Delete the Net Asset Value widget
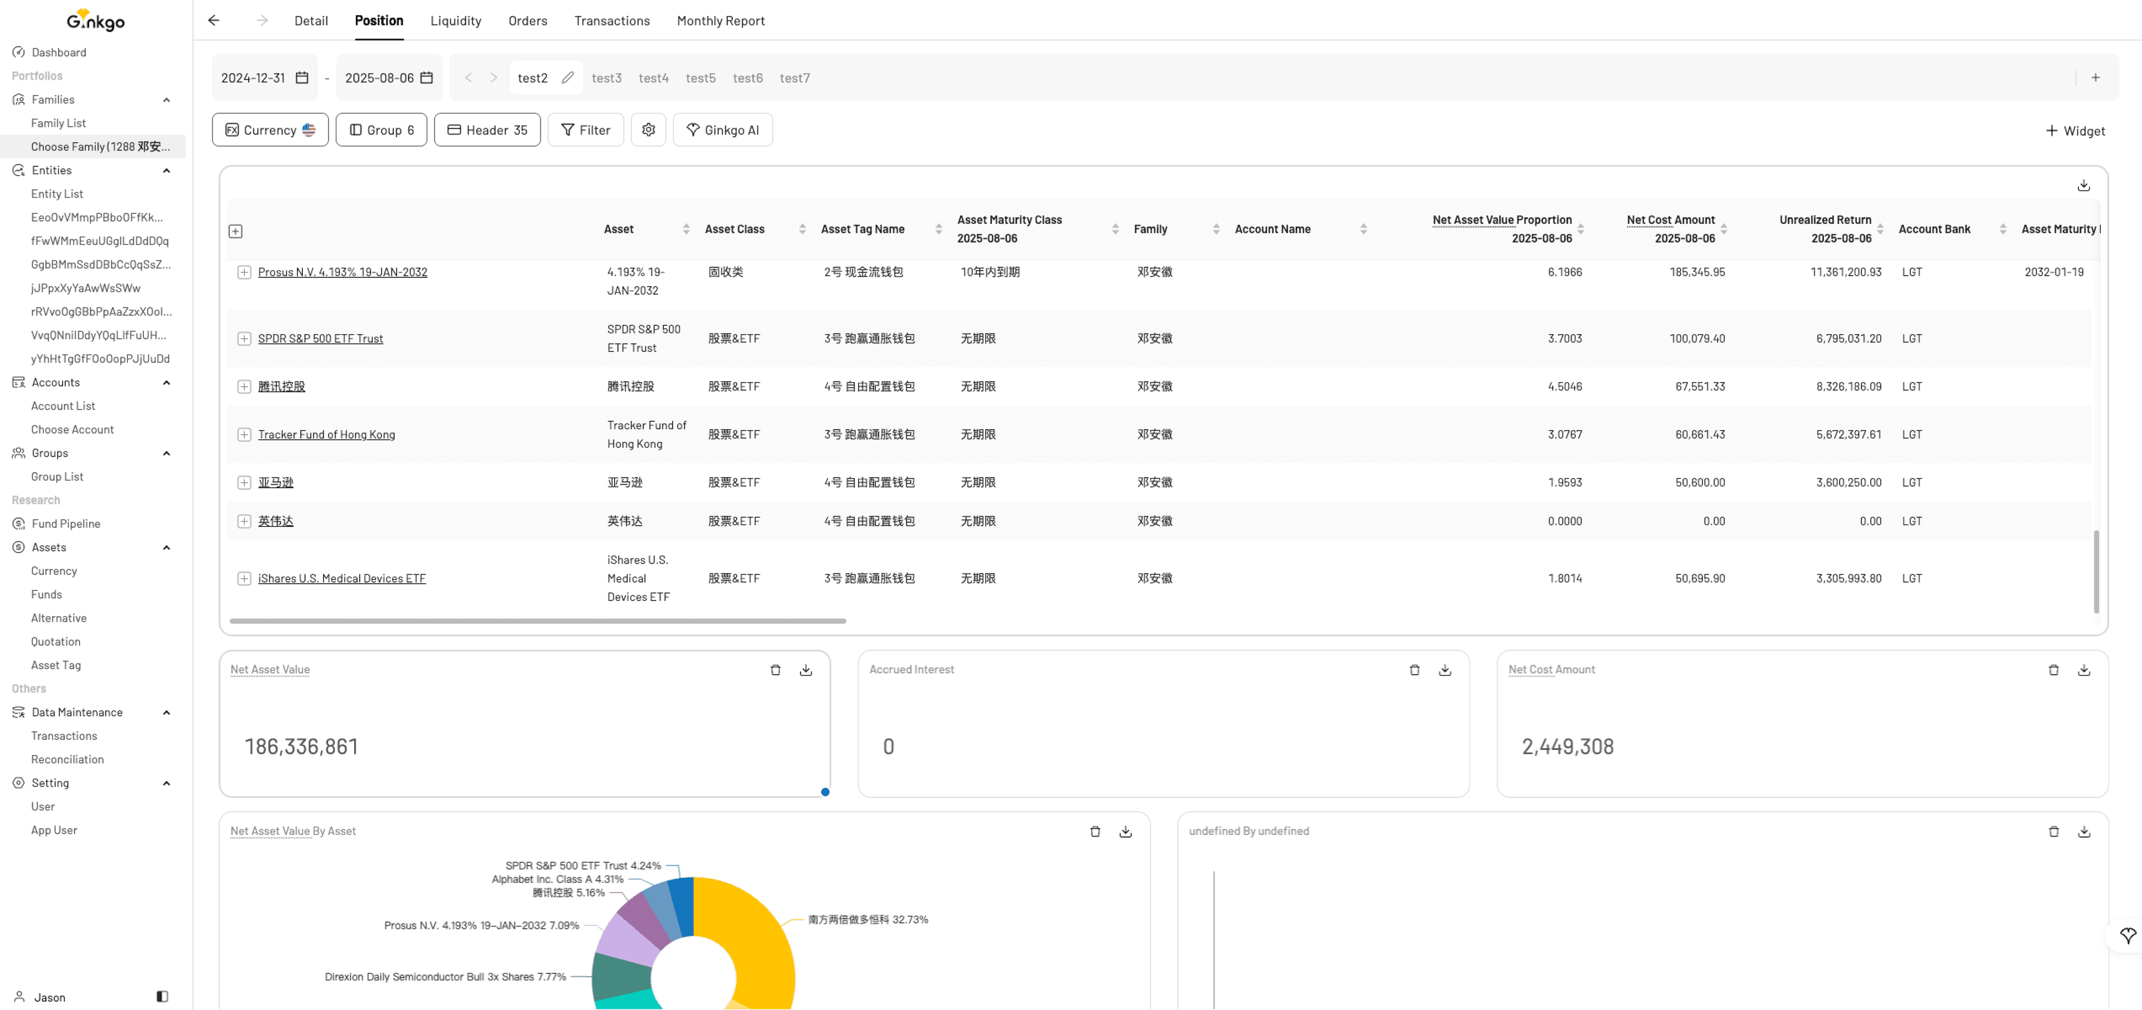The height and width of the screenshot is (1010, 2142). pyautogui.click(x=775, y=670)
